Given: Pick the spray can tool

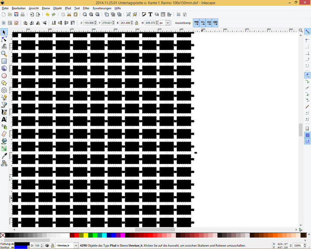Looking at the screenshot, I should click(4, 127).
